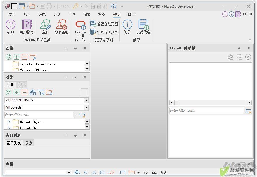Open the 查找 search text dropdown
Viewport: 257px width, 177px height.
(x=69, y=172)
